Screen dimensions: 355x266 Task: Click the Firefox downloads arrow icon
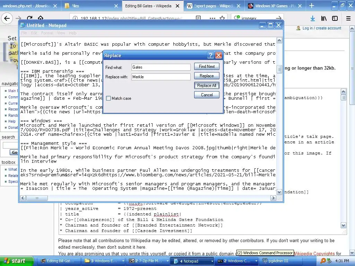(x=313, y=18)
